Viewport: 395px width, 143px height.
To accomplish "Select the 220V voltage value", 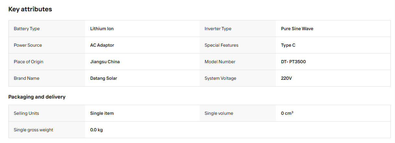I will pos(286,78).
